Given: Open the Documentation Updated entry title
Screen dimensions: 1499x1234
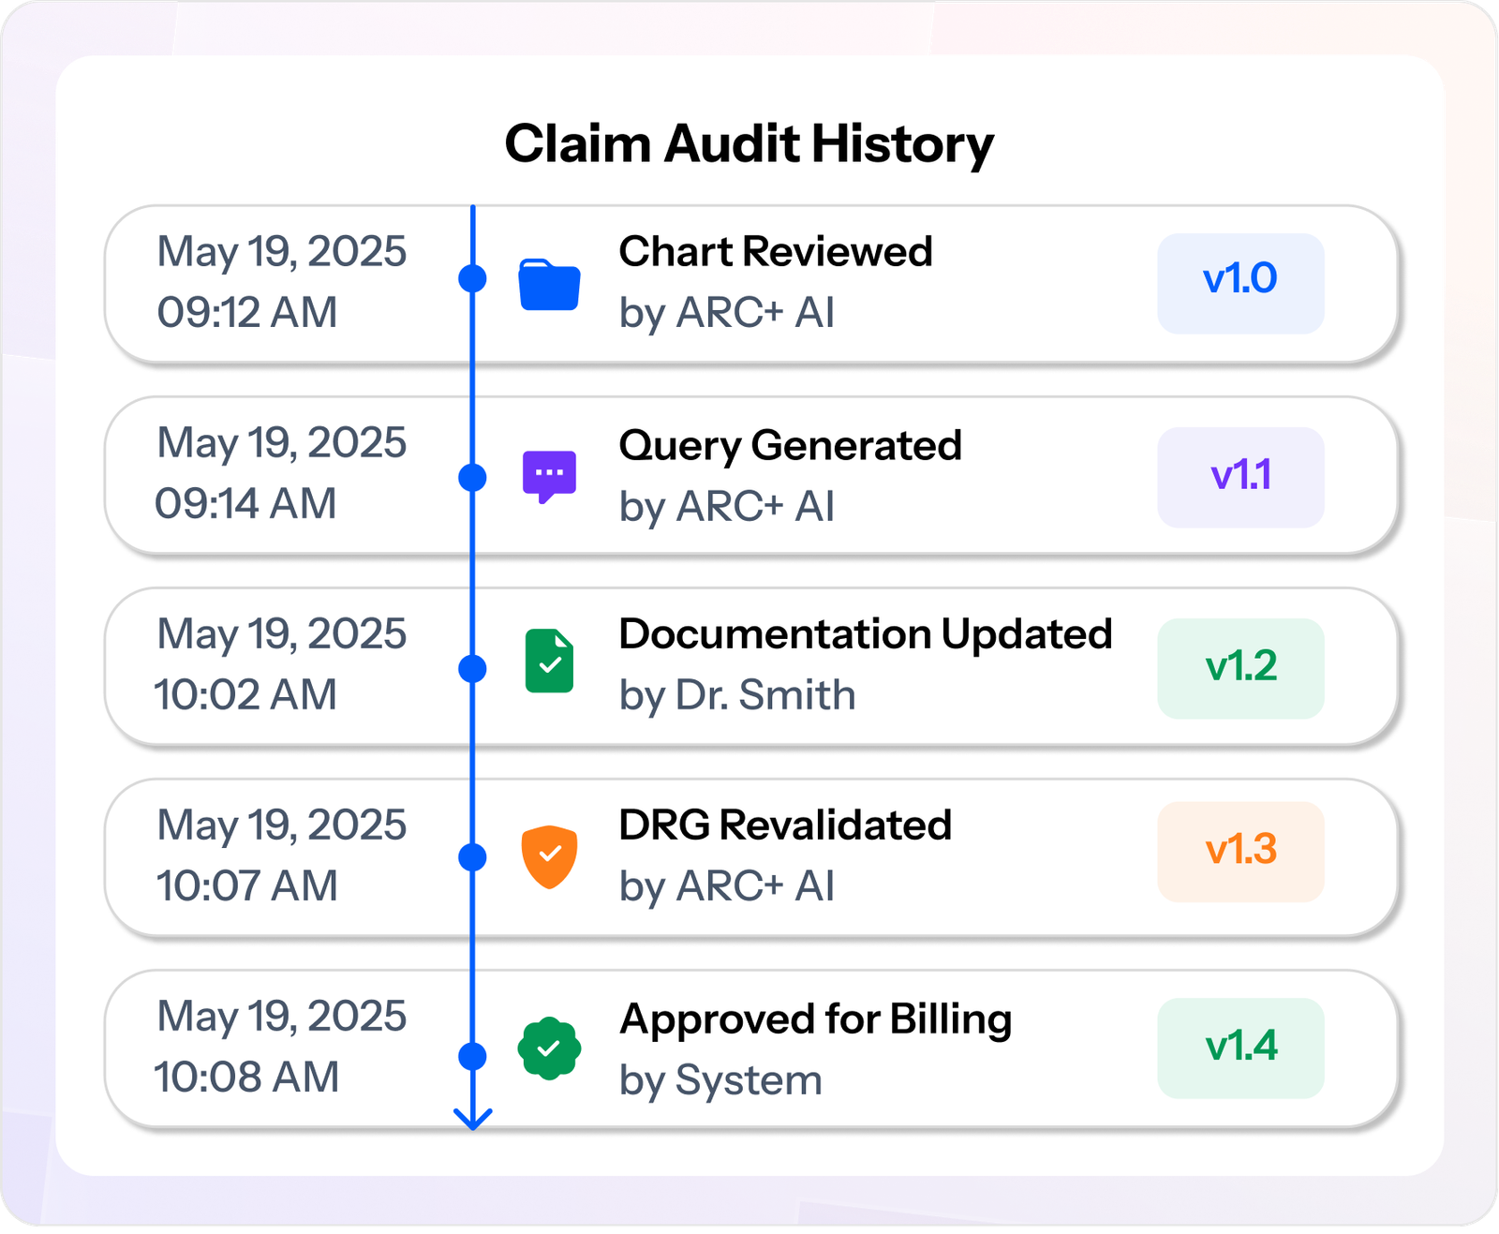Looking at the screenshot, I should (866, 634).
